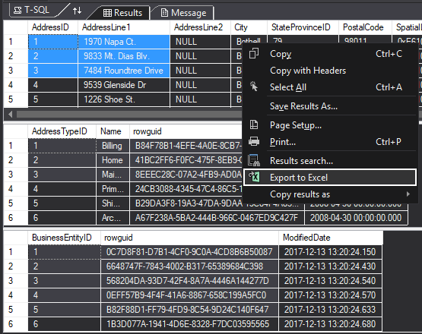Click the Copy icon in context menu
Screen dimensions: 422x334
click(x=254, y=53)
